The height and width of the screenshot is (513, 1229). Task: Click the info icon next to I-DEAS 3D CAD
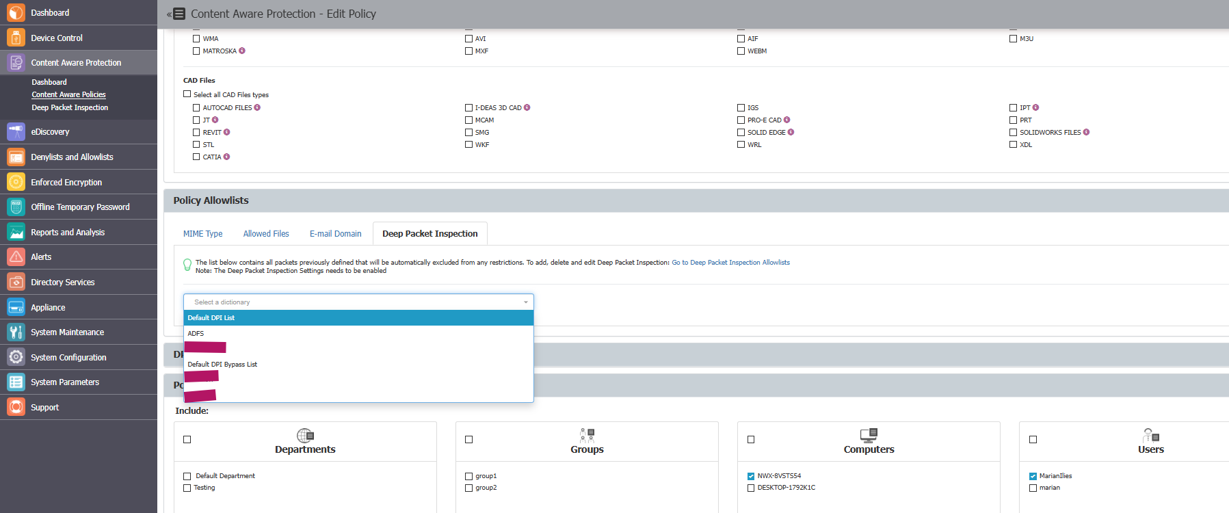pos(527,107)
